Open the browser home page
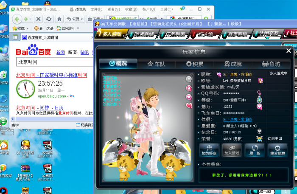 59,19
